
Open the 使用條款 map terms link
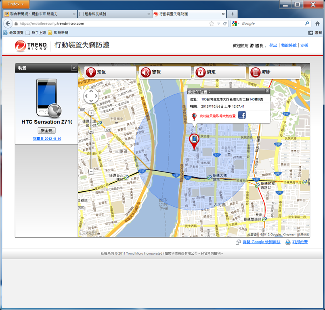pos(303,235)
